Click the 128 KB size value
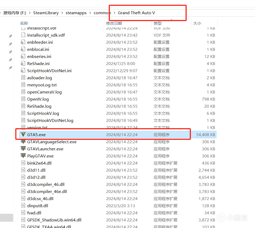Viewport: 255px width, 228px height. [x=209, y=206]
